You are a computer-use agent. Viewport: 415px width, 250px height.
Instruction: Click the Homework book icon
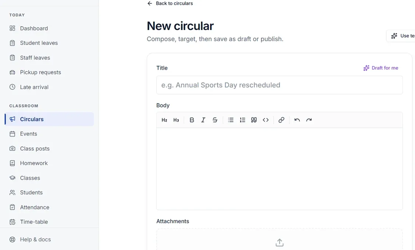click(13, 163)
